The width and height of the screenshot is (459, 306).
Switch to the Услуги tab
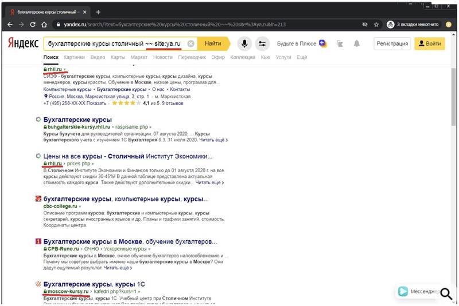click(283, 57)
